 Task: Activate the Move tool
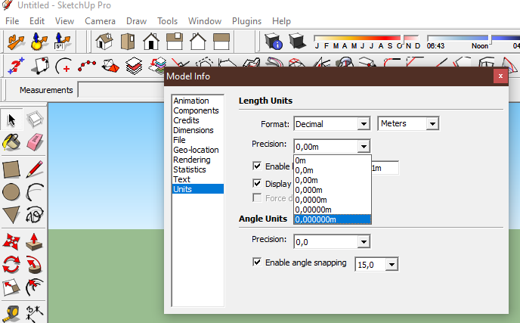click(x=11, y=241)
